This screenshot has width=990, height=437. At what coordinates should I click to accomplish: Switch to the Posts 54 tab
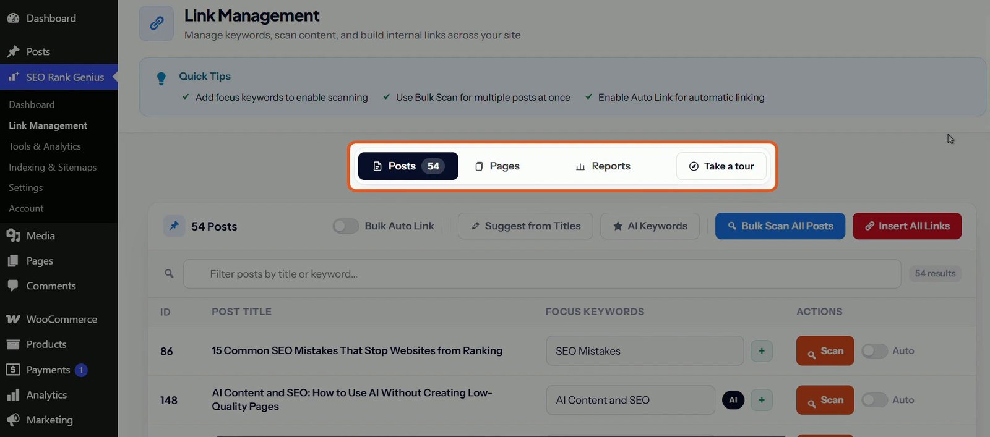coord(408,166)
